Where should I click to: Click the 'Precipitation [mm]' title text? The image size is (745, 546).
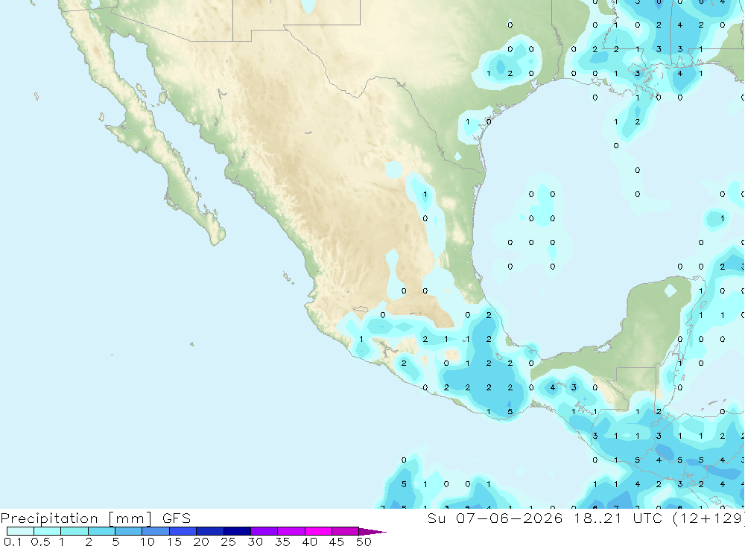[x=76, y=518]
